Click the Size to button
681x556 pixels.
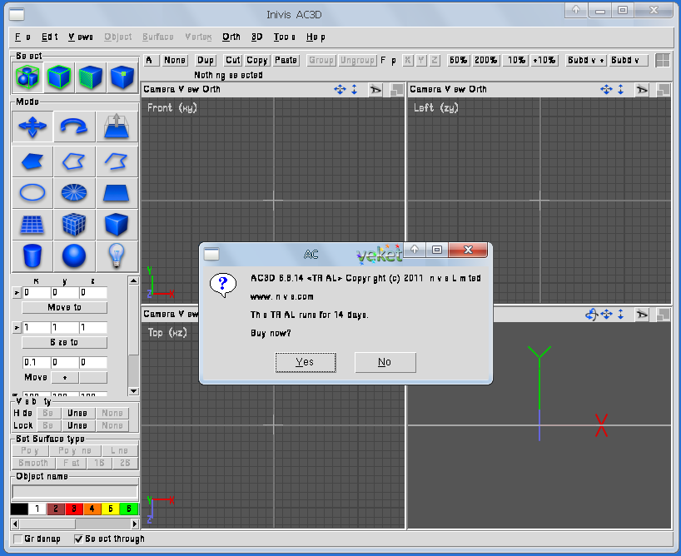(x=64, y=342)
